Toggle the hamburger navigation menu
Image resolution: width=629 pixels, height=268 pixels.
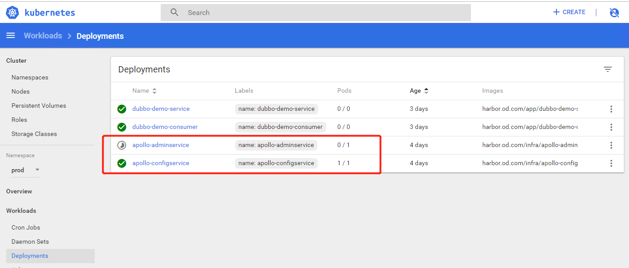coord(11,36)
